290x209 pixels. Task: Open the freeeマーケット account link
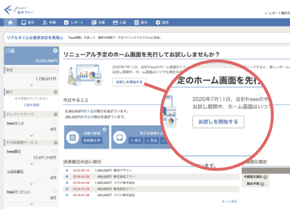pyautogui.click(x=19, y=192)
